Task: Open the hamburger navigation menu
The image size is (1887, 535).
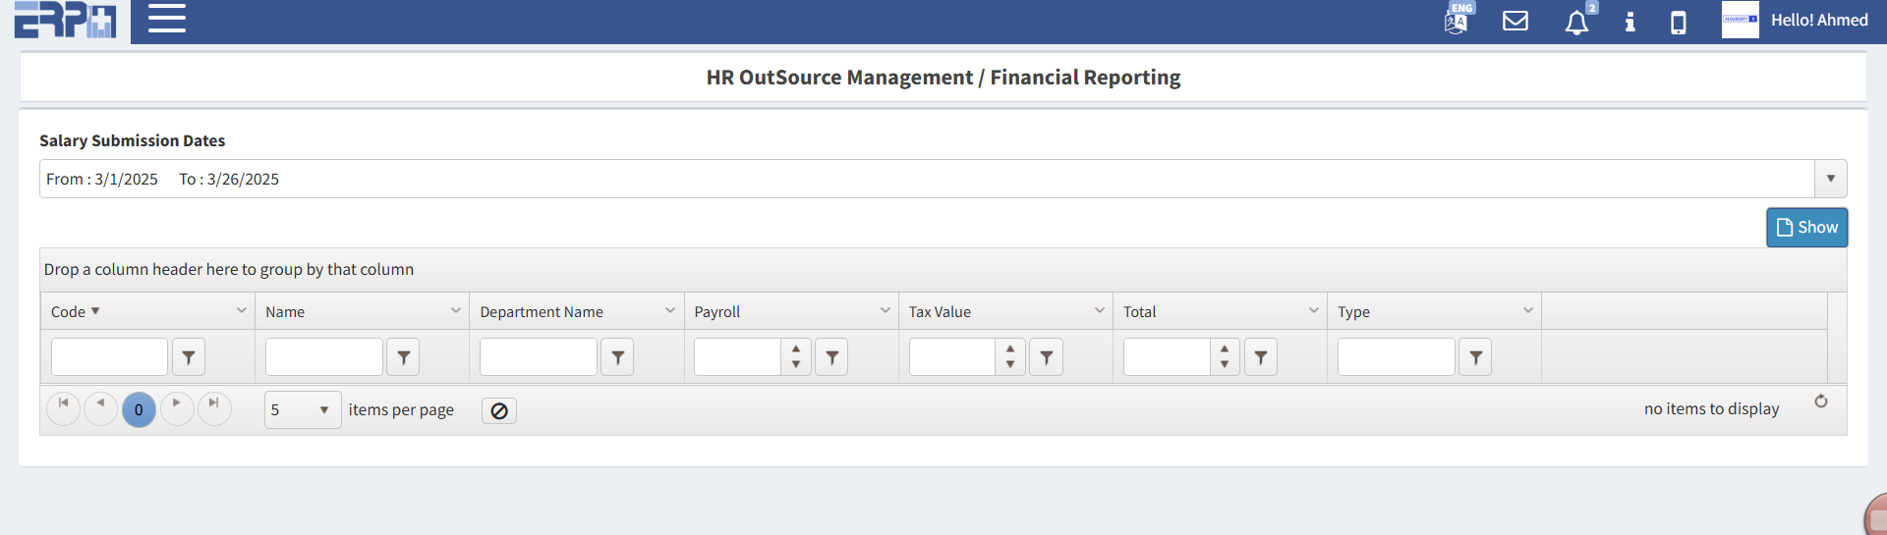Action: click(x=166, y=19)
